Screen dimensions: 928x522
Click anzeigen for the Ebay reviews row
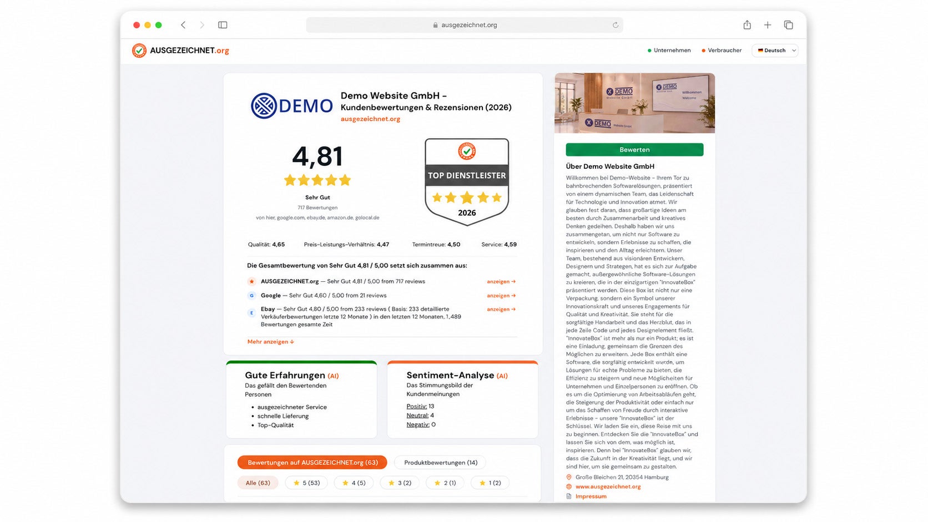pyautogui.click(x=501, y=310)
